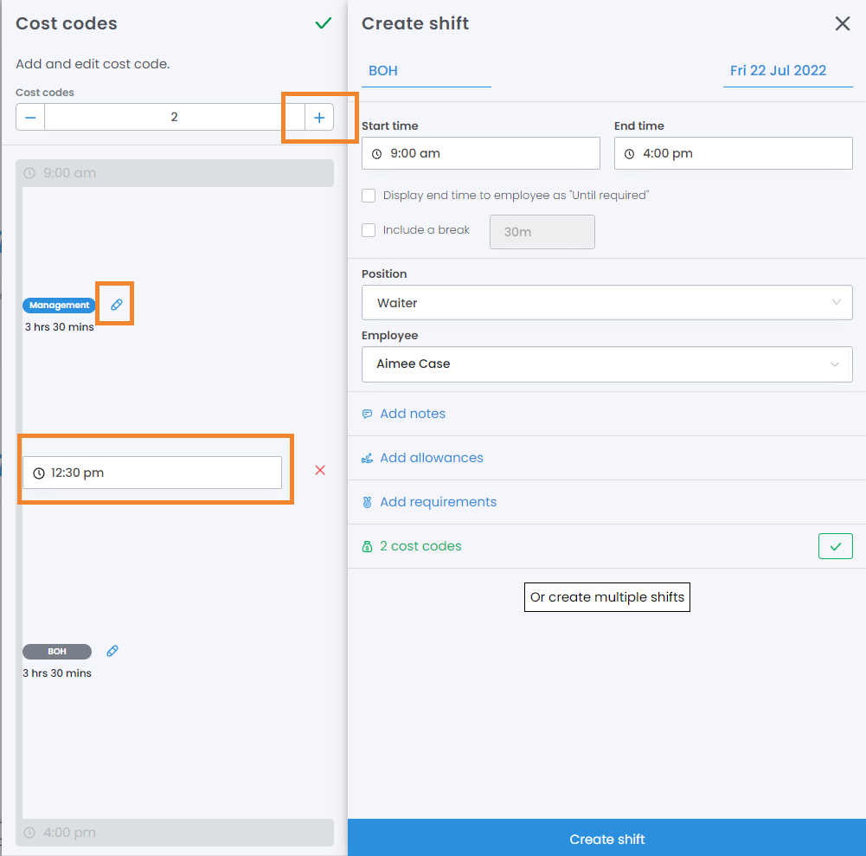Open the Position dropdown showing Waiter
This screenshot has height=856, width=866.
(606, 303)
